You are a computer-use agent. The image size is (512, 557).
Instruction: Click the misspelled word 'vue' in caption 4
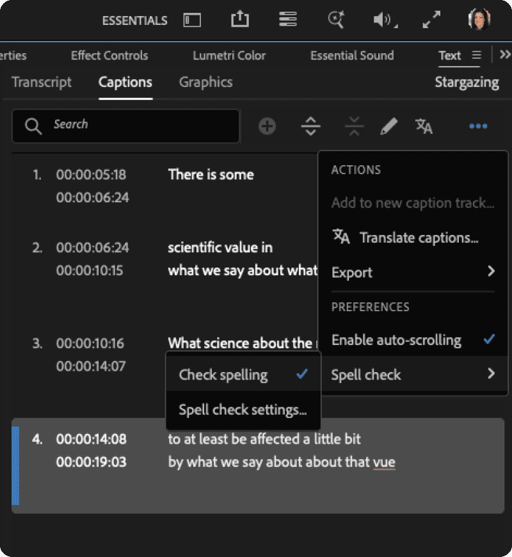[x=384, y=462]
